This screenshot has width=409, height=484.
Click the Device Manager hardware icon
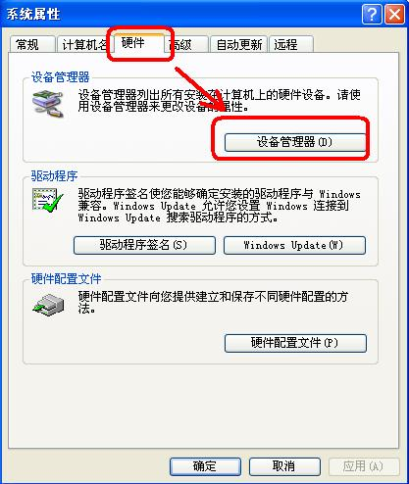[x=48, y=104]
